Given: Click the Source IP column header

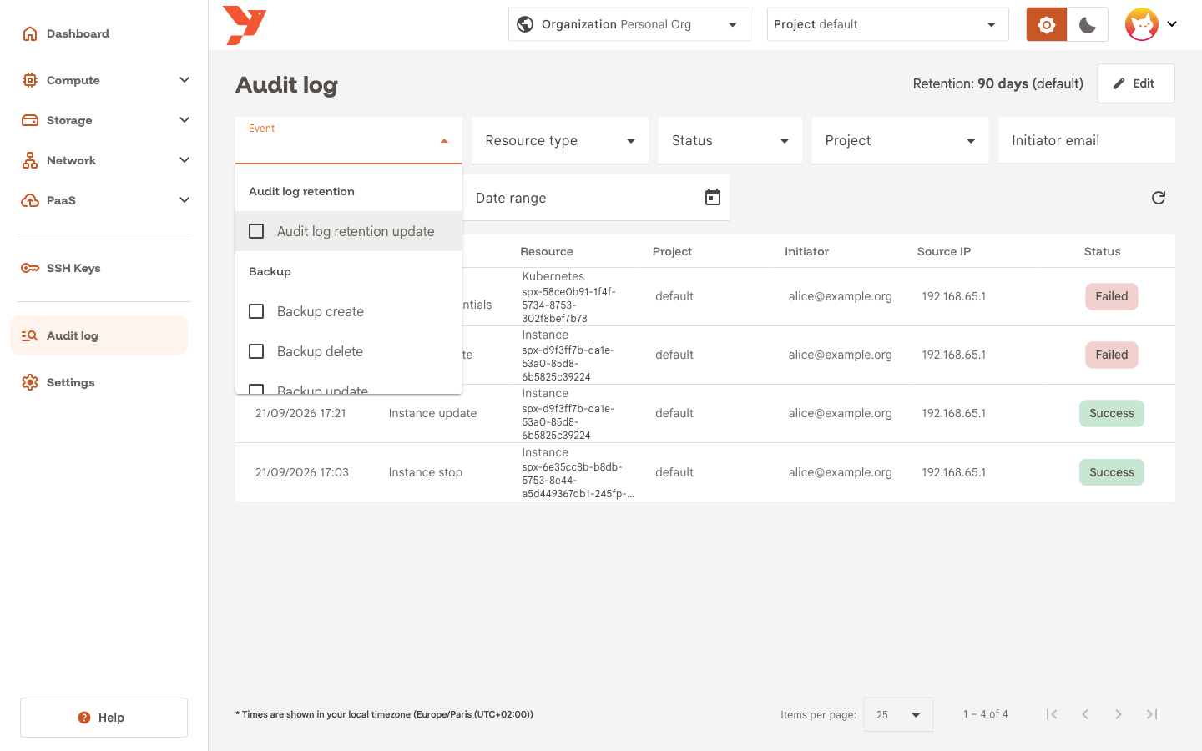Looking at the screenshot, I should click(x=943, y=251).
